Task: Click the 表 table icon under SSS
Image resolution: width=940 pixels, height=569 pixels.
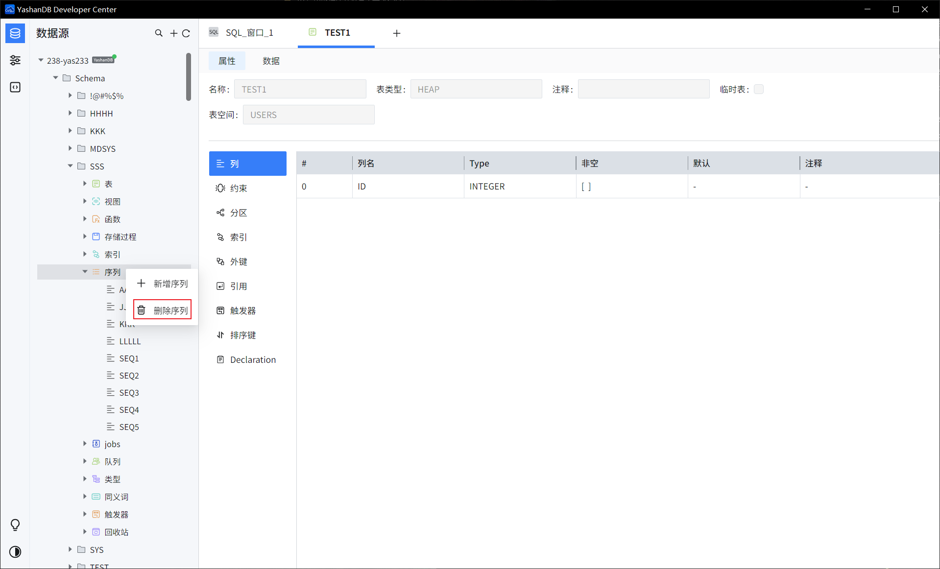Action: click(96, 184)
